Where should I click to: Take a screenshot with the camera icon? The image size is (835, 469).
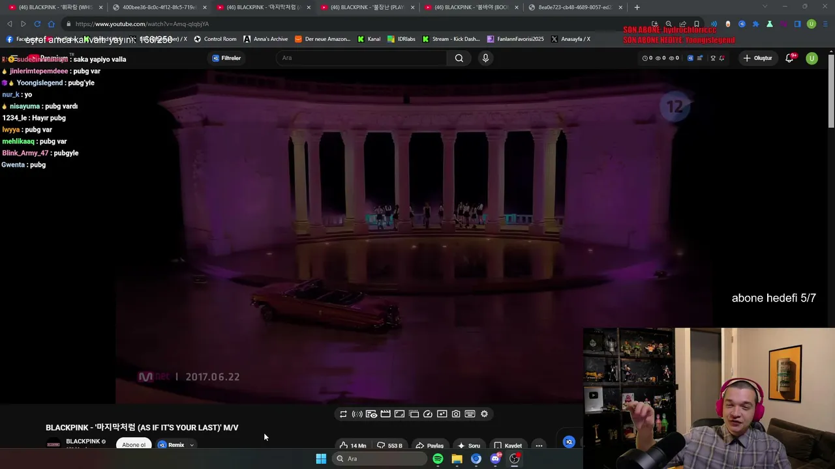456,414
